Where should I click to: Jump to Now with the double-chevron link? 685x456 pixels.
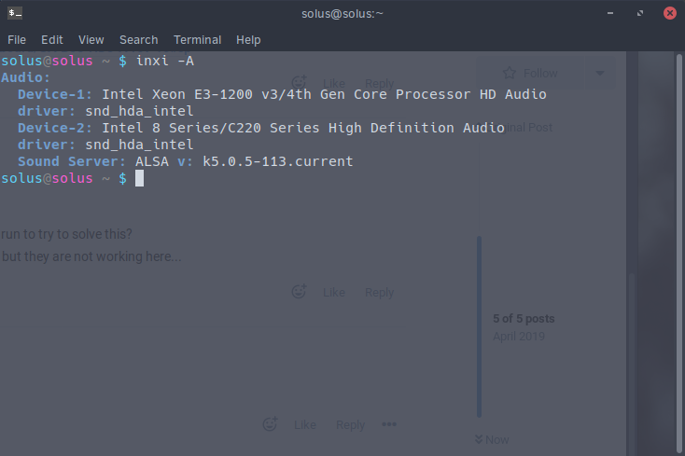tap(491, 439)
